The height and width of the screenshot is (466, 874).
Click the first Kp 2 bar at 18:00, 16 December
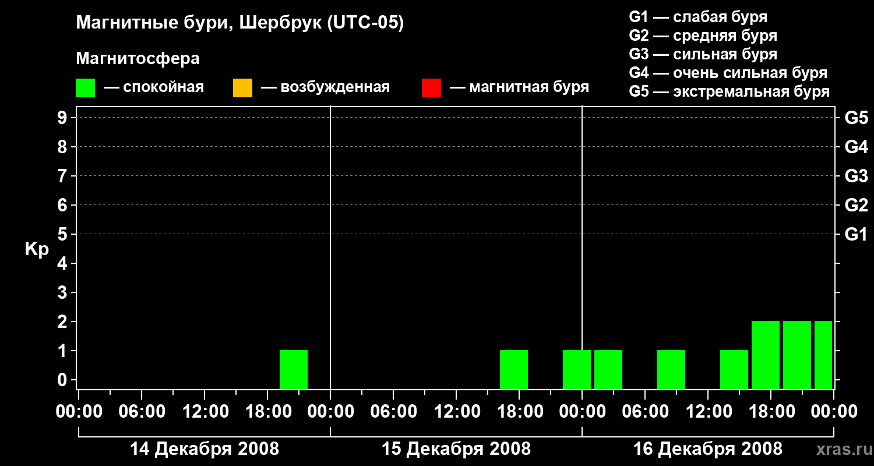[x=766, y=355]
